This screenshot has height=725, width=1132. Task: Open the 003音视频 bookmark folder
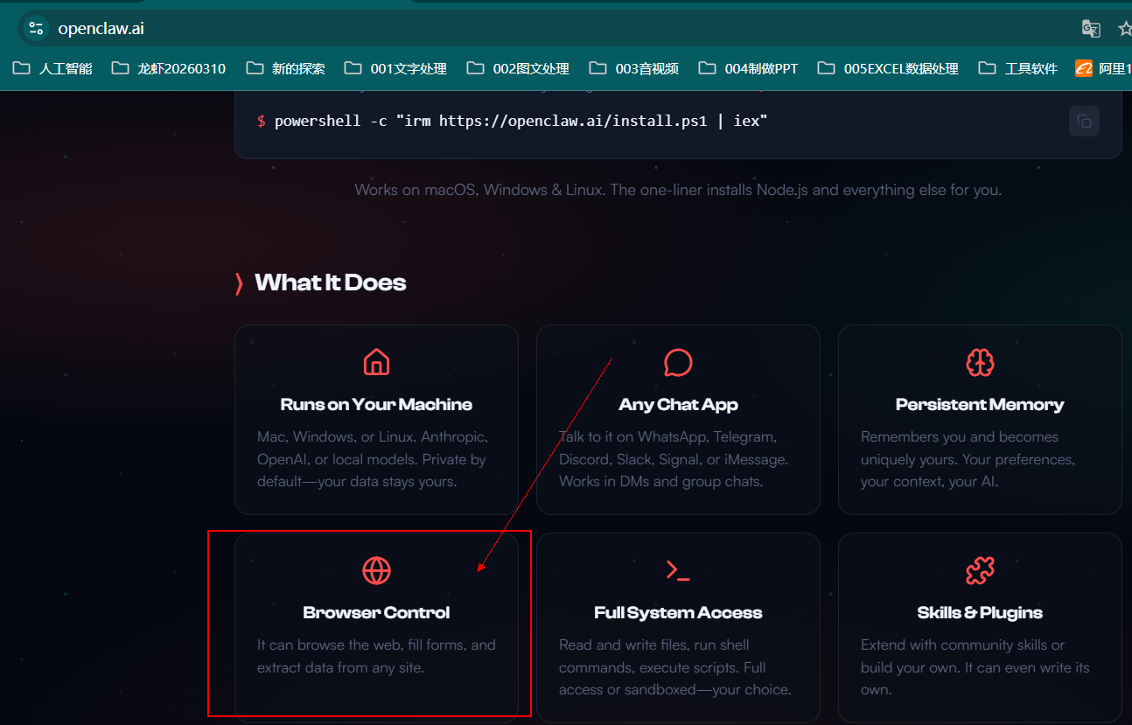634,68
